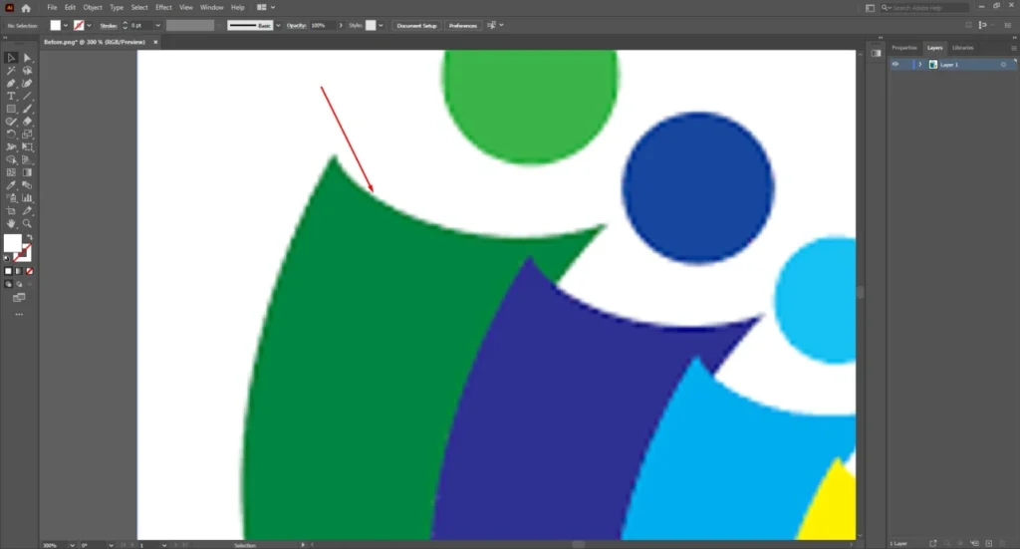Screen dimensions: 1020x549
Task: Select the Direct Selection tool
Action: [x=27, y=58]
